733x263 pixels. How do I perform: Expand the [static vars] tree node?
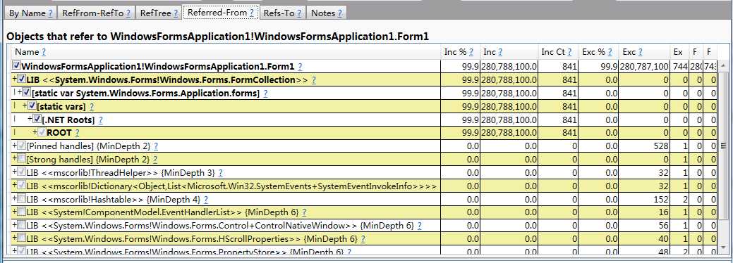coord(25,106)
